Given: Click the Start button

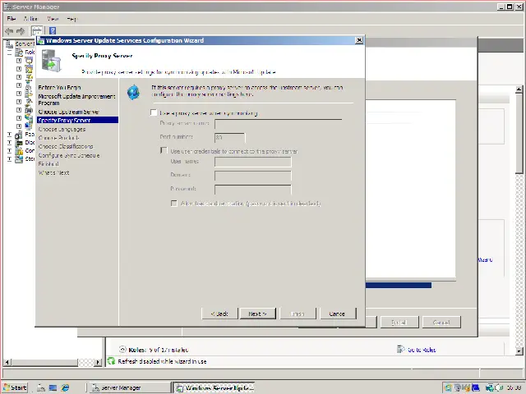Looking at the screenshot, I should pyautogui.click(x=15, y=387).
